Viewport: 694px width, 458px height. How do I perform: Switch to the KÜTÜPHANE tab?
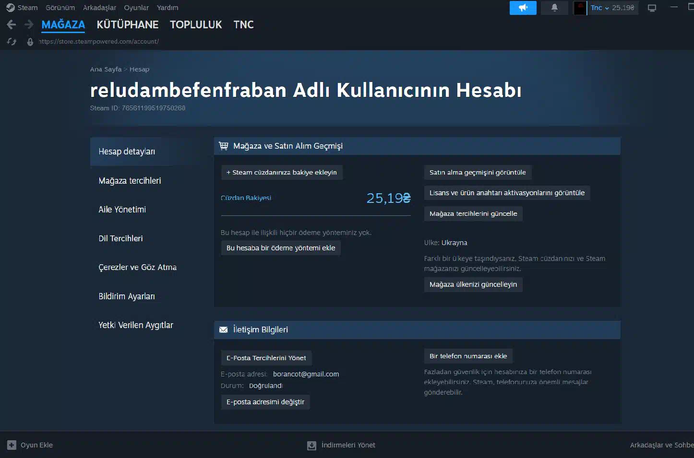127,24
